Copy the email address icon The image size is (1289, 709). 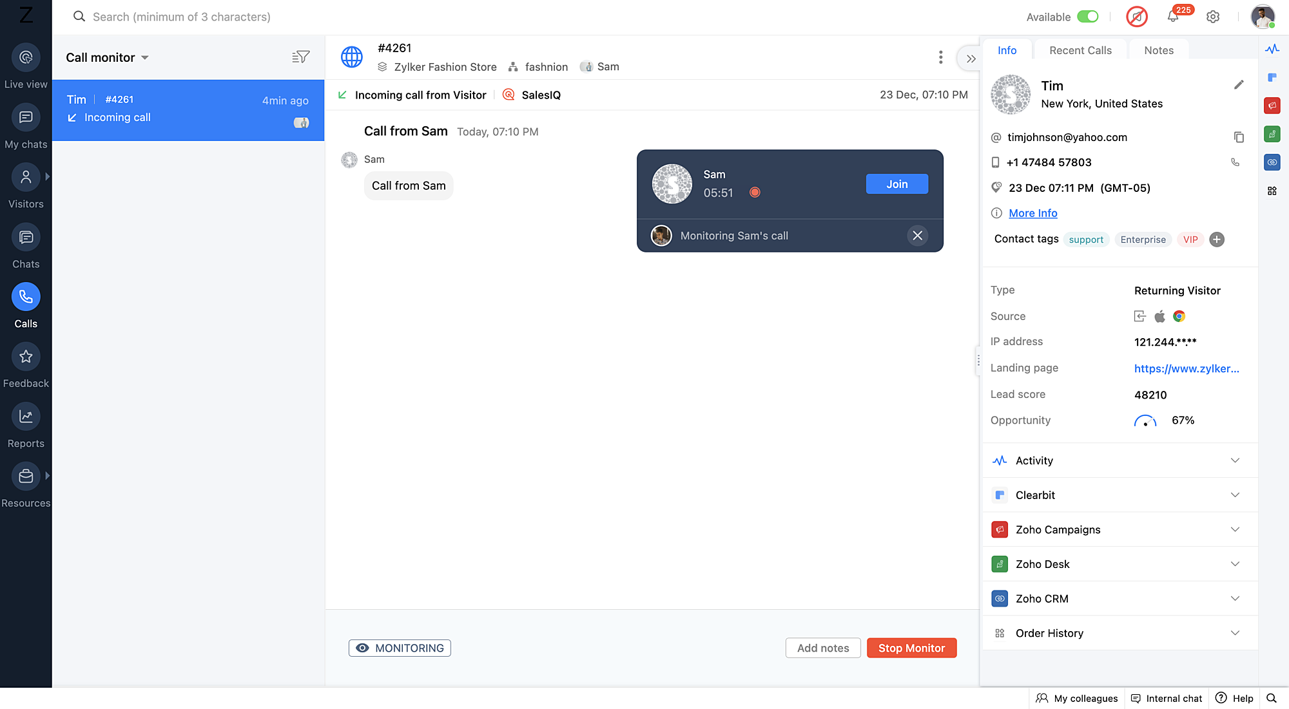[1238, 137]
